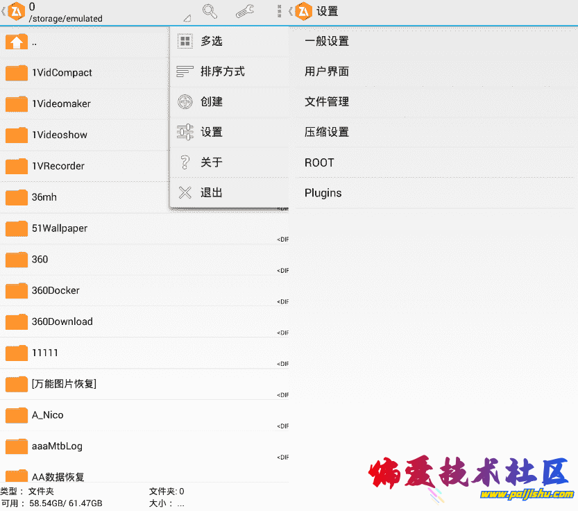This screenshot has width=578, height=511.
Task: Expand the path dropdown triangle under /storage/emulated
Action: pyautogui.click(x=187, y=19)
